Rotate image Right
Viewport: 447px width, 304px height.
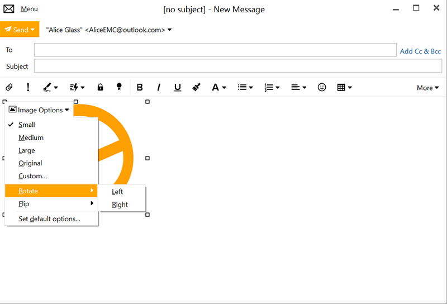122,205
